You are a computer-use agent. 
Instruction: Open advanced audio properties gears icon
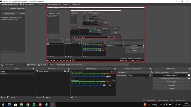pos(72,97)
